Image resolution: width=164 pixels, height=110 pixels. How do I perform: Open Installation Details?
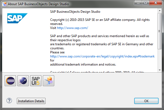click(x=31, y=101)
